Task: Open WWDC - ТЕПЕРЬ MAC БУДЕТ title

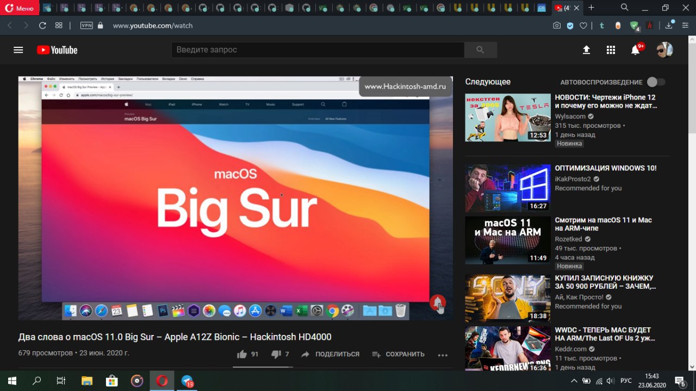Action: click(605, 334)
